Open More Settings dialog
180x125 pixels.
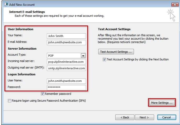[162, 103]
